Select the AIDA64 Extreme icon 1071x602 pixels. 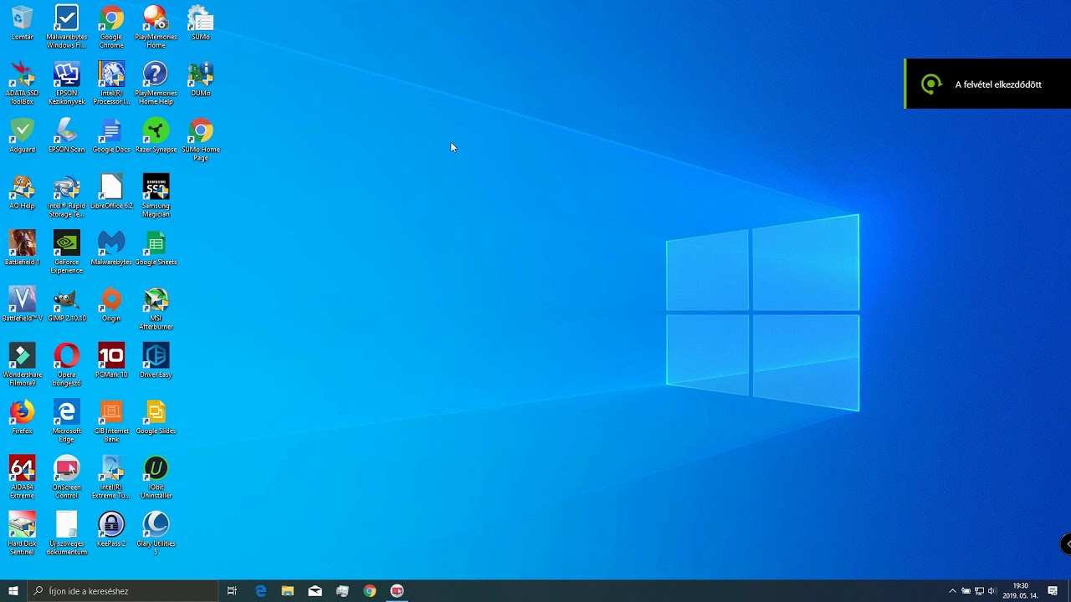pyautogui.click(x=22, y=477)
